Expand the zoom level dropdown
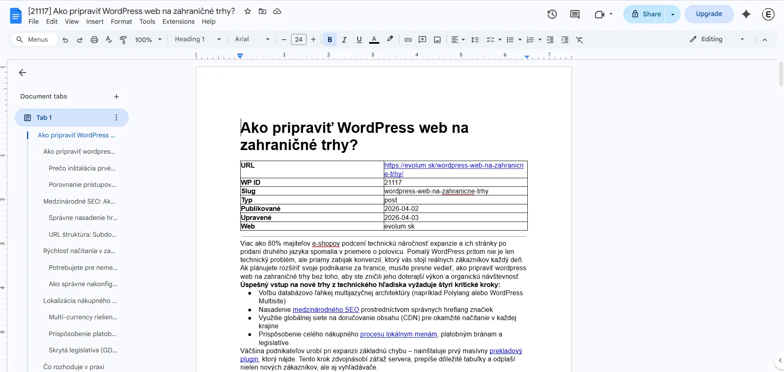Viewport: 784px width, 372px height. [x=160, y=40]
